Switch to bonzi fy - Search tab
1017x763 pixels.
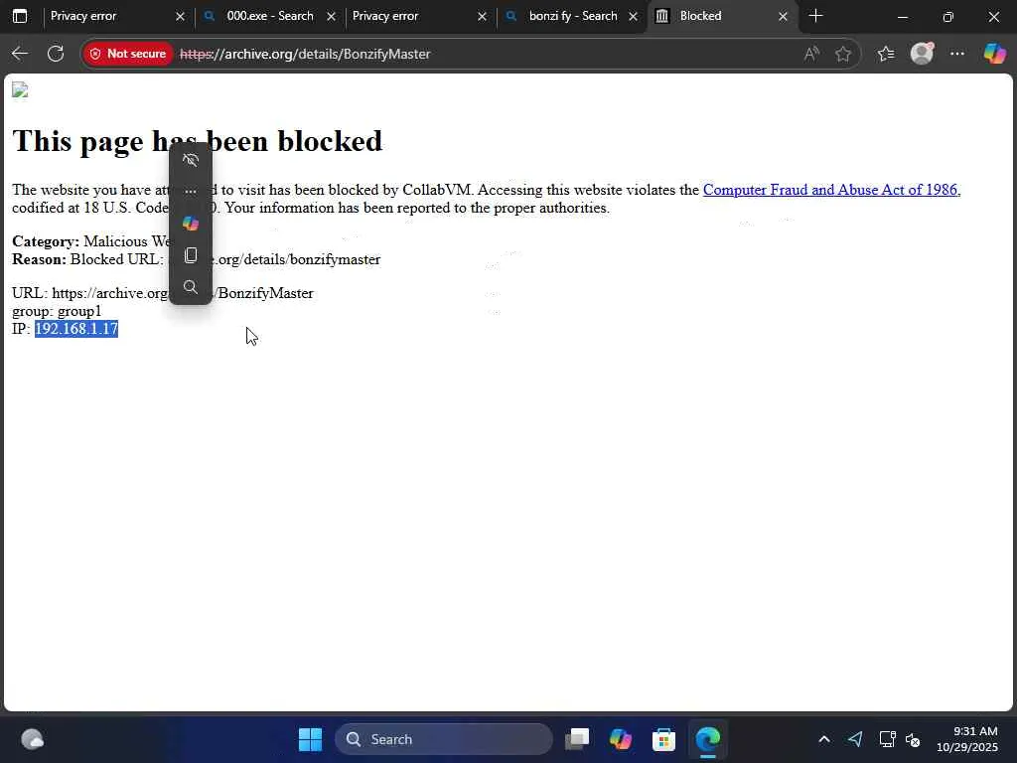click(x=572, y=16)
